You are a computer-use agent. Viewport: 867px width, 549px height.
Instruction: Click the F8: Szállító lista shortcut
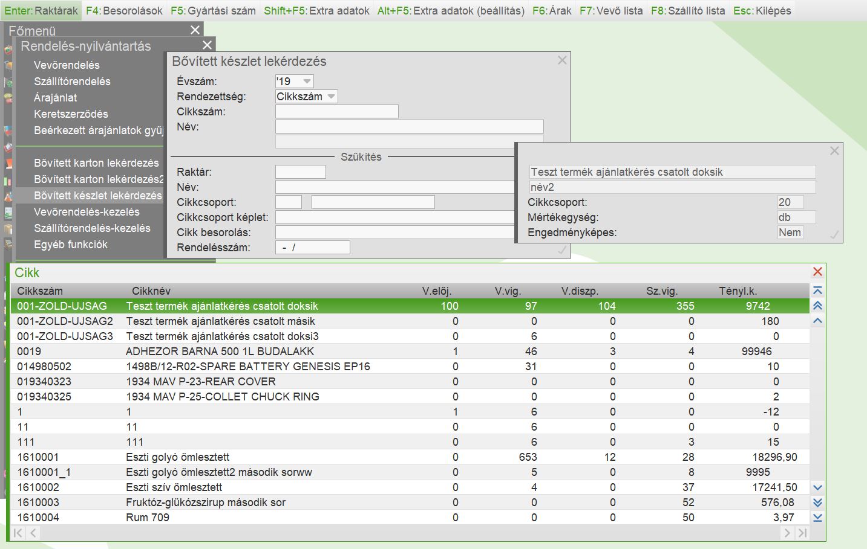[688, 11]
